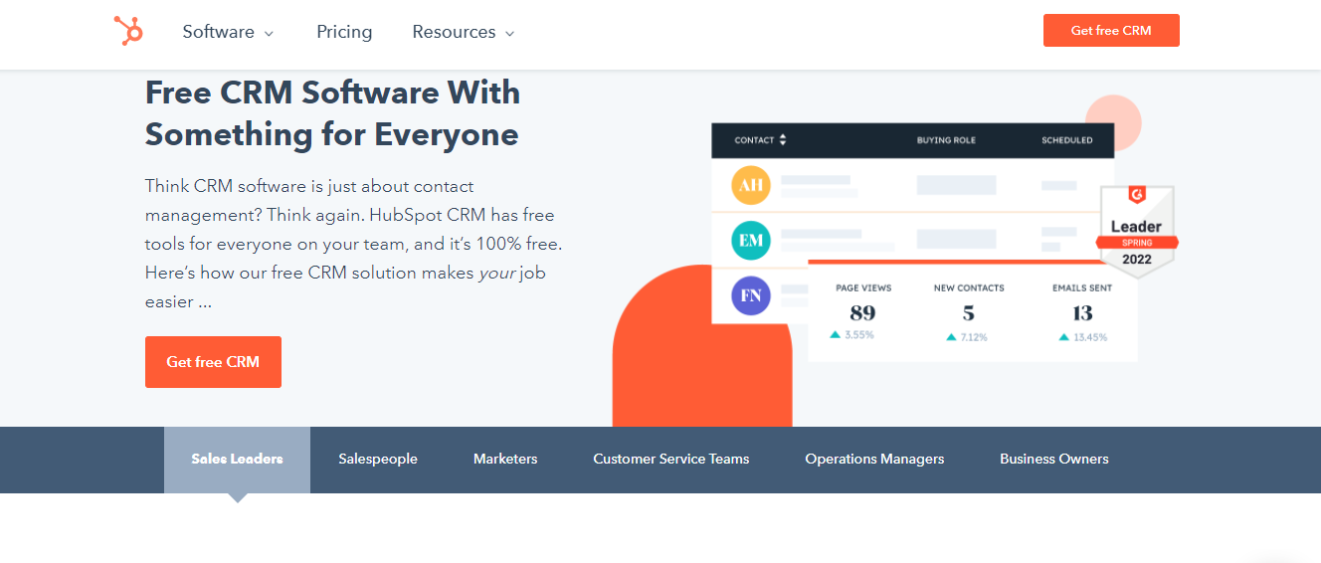This screenshot has height=563, width=1321.
Task: Switch to Operations Managers tab
Action: [874, 460]
